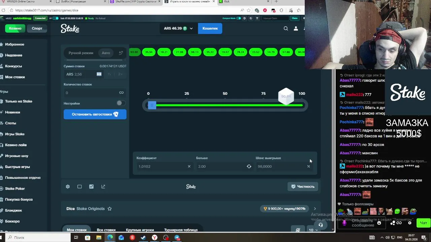Open chat settings gear
Screen dimensions: 431x242
point(410,223)
